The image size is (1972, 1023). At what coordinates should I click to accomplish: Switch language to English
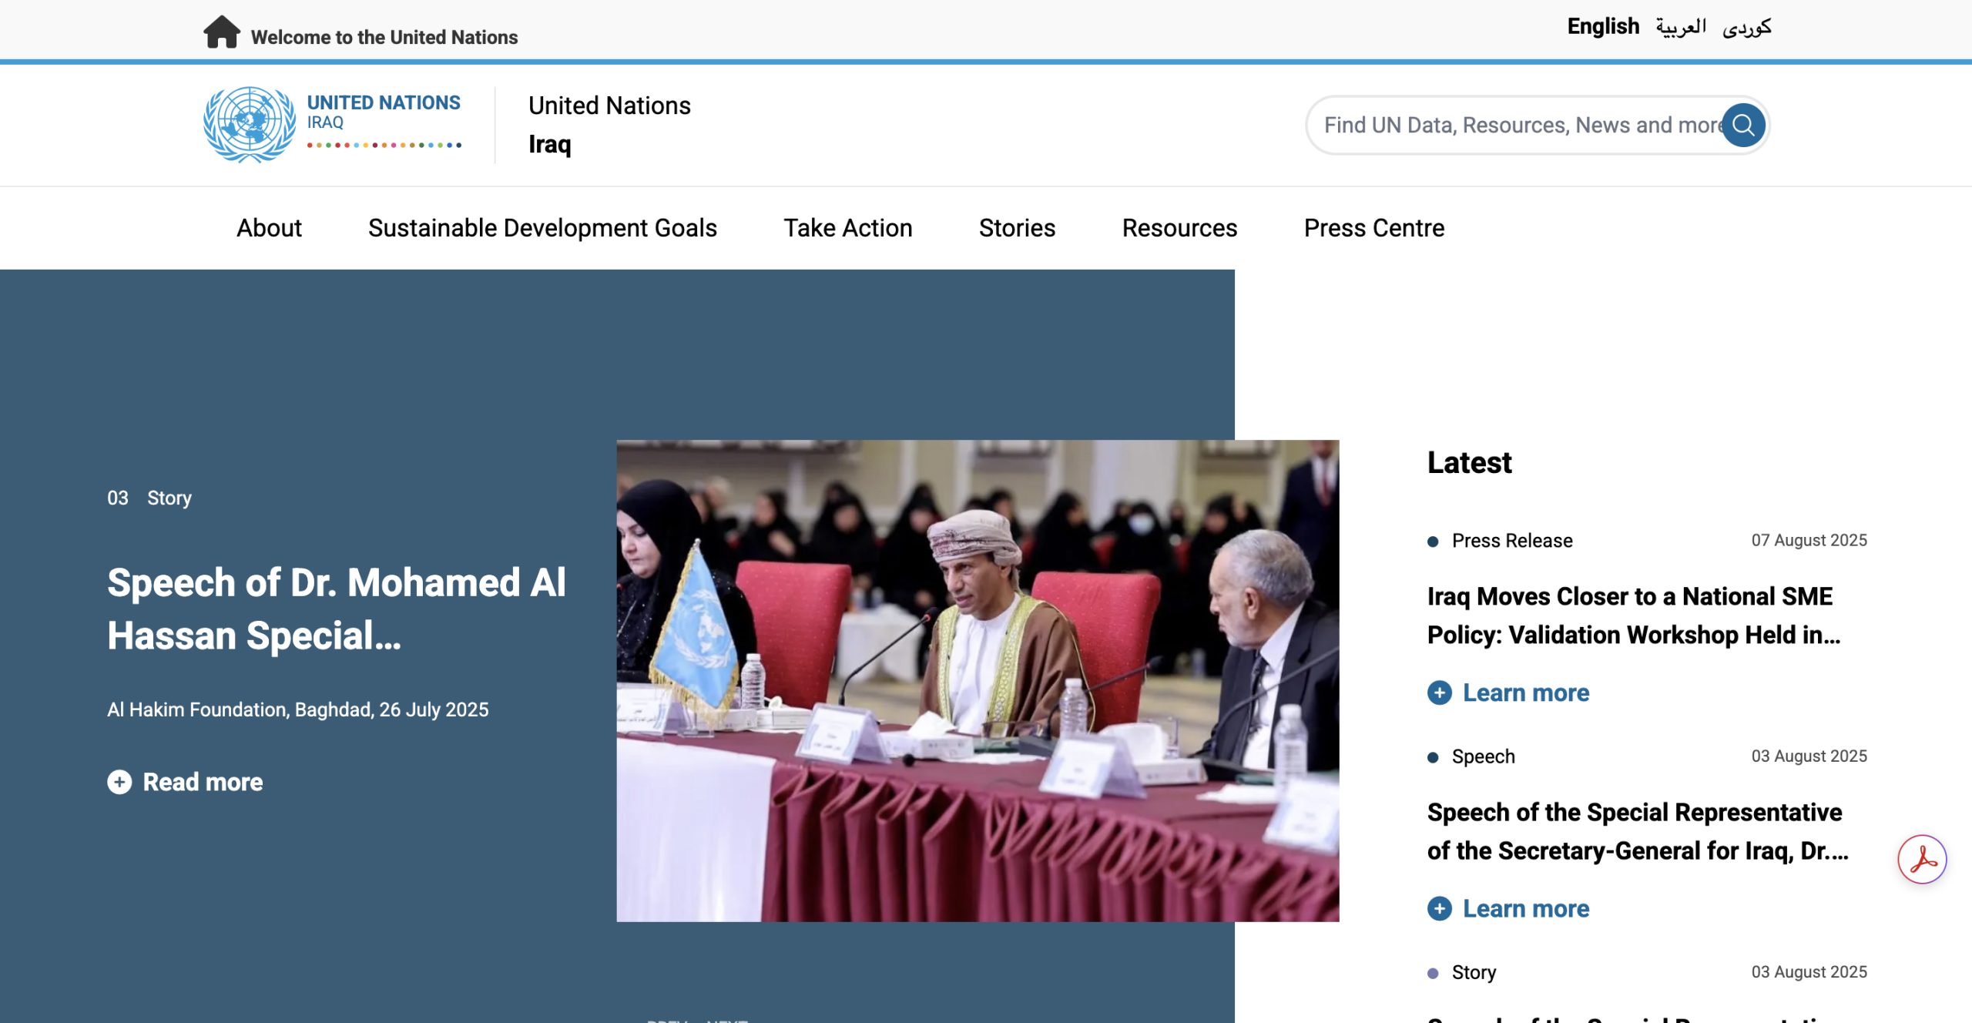coord(1603,26)
